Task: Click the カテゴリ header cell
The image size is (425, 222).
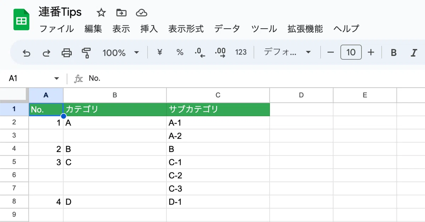Action: point(115,109)
